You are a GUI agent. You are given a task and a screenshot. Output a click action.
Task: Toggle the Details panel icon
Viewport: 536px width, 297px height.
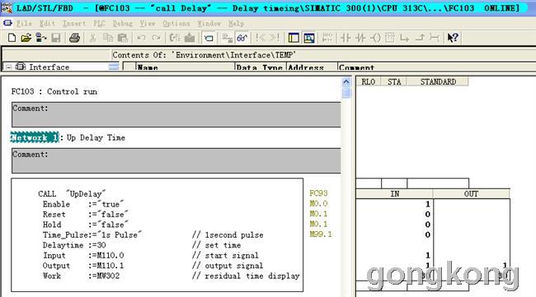[309, 38]
